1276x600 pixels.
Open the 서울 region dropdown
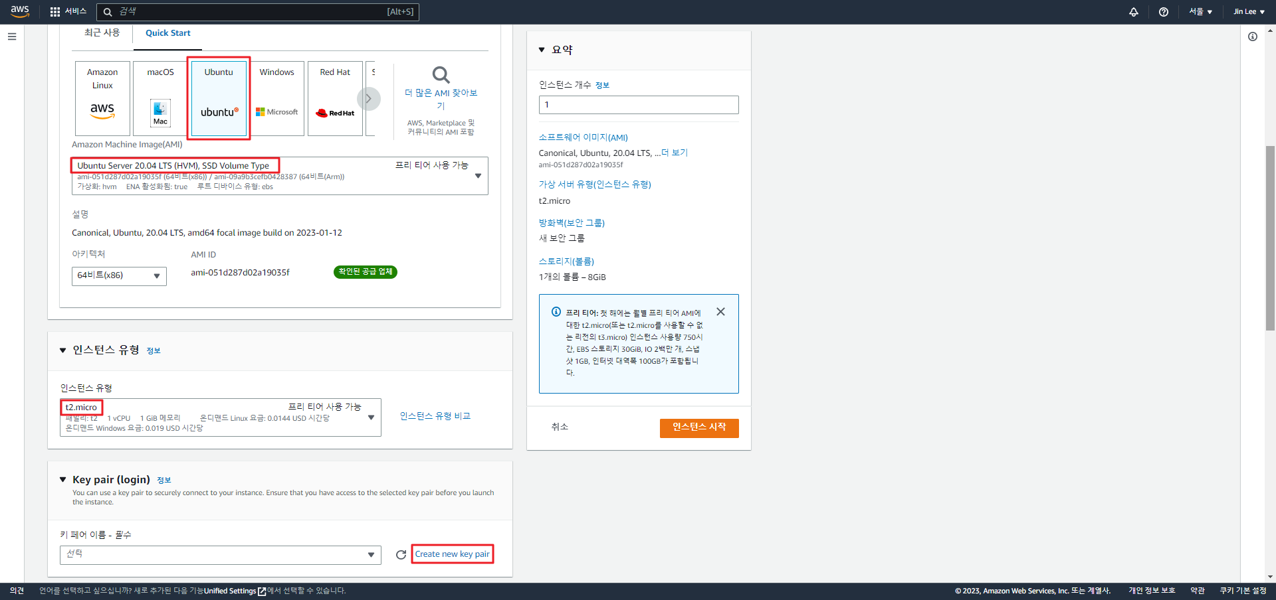1200,12
